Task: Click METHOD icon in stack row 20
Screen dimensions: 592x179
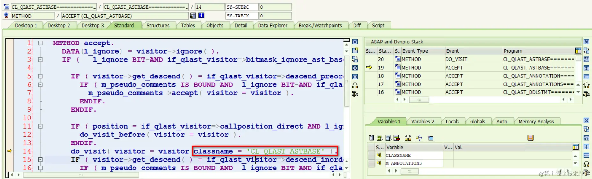Action: tap(398, 59)
